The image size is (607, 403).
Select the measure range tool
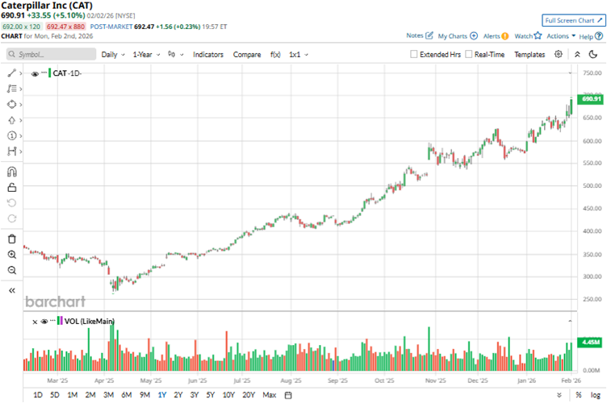[11, 151]
